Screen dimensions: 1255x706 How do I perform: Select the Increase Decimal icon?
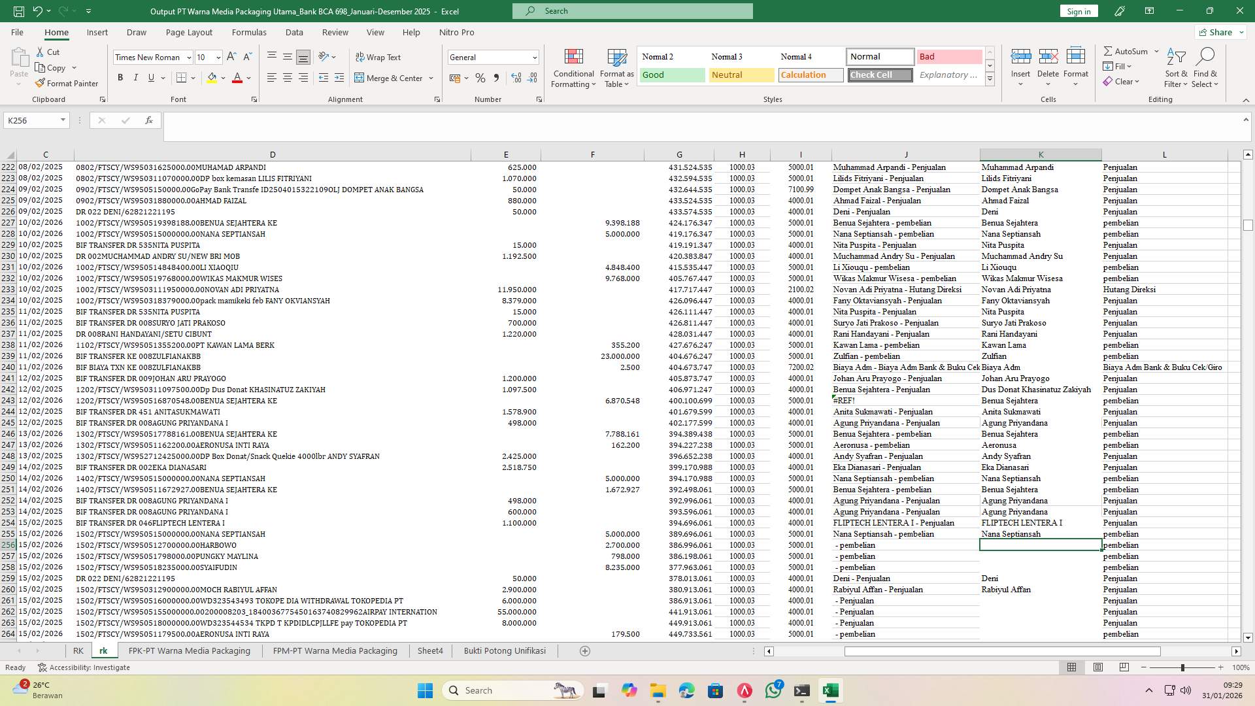pos(516,78)
